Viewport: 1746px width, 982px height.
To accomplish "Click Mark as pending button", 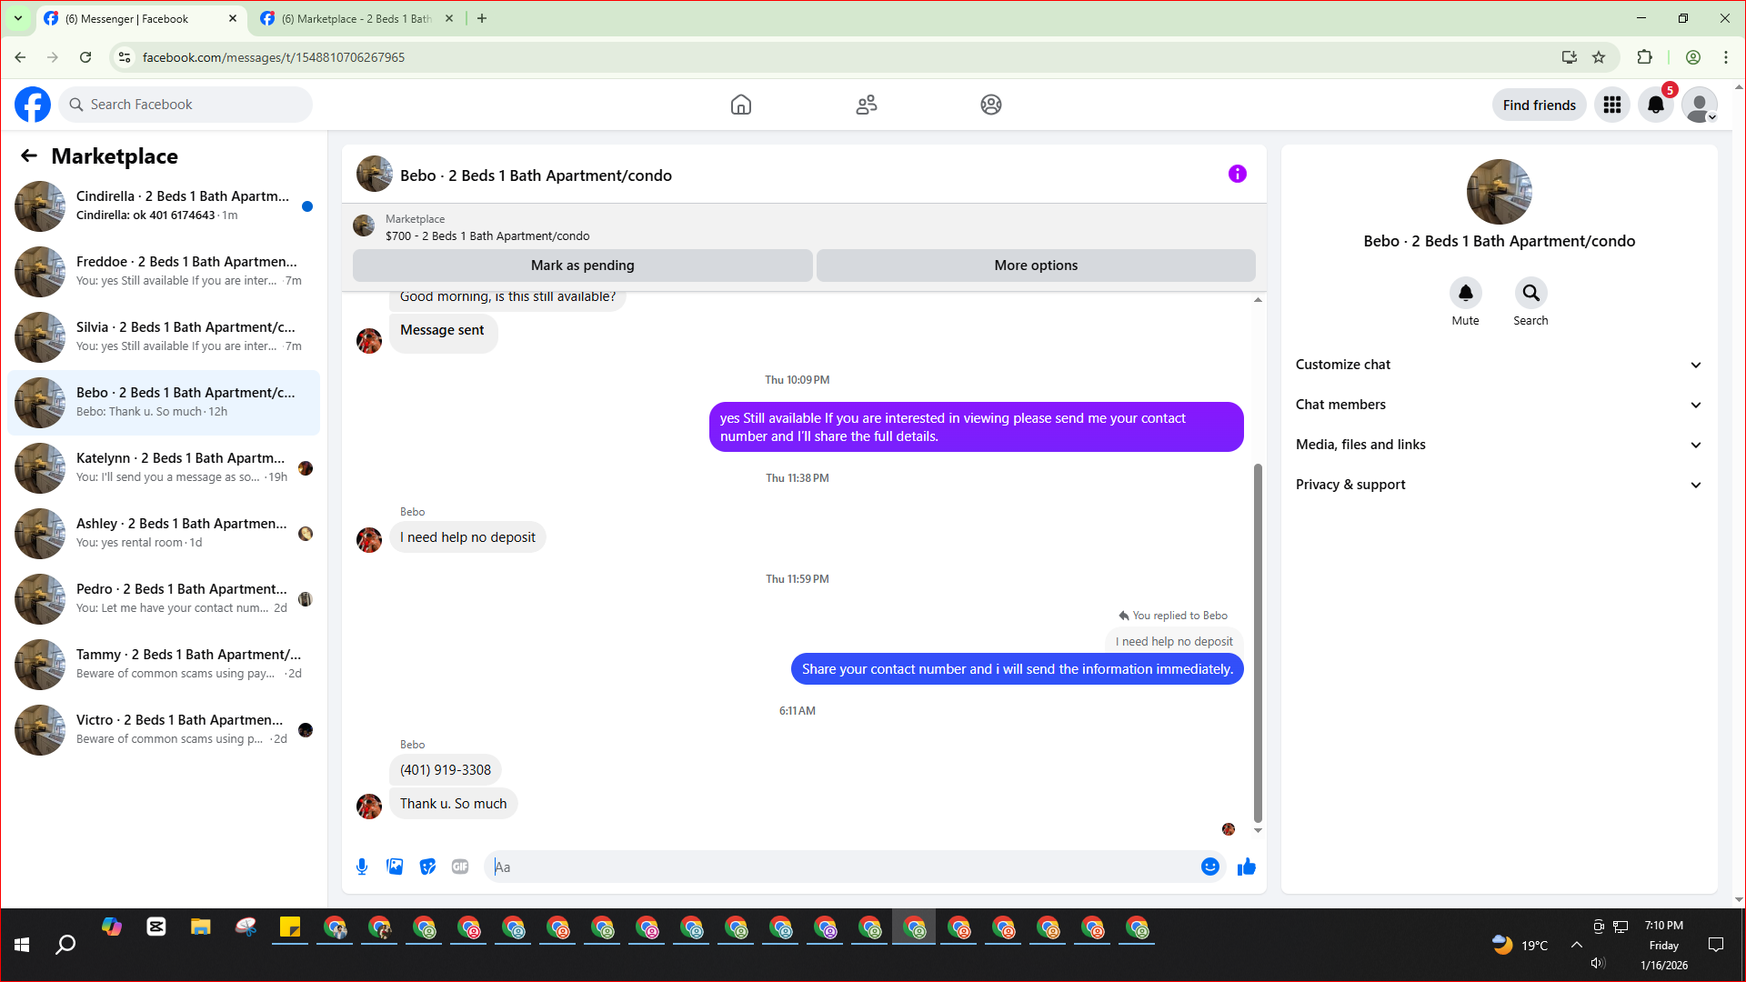I will (582, 266).
